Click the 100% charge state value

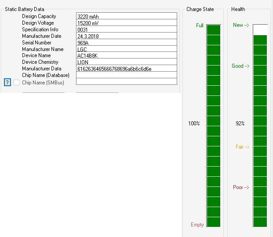point(194,124)
